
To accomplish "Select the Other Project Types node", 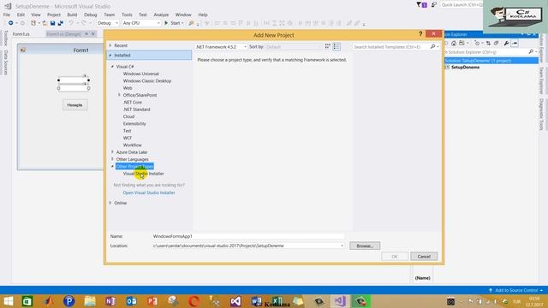I will point(134,166).
